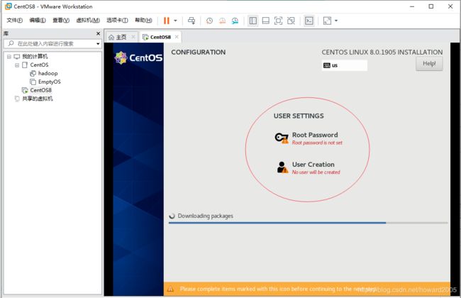Close the VMware Workstation window
Image resolution: width=461 pixels, height=298 pixels.
(x=450, y=6)
